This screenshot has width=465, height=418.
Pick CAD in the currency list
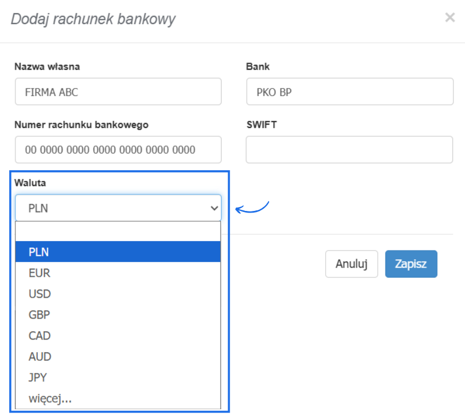118,336
